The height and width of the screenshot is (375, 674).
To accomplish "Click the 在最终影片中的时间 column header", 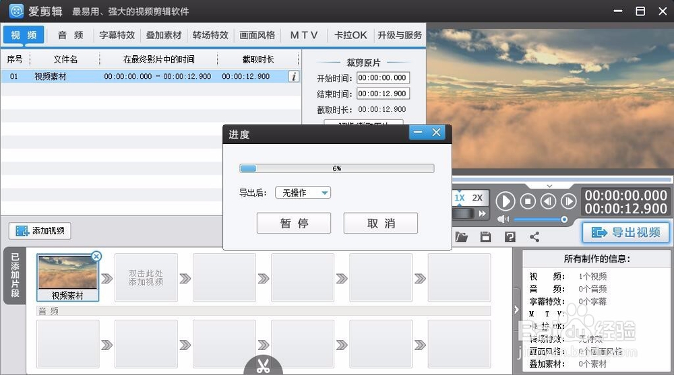I will click(x=159, y=59).
